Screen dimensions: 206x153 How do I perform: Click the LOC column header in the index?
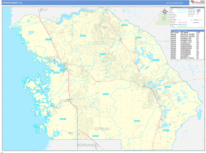pyautogui.click(x=198, y=33)
